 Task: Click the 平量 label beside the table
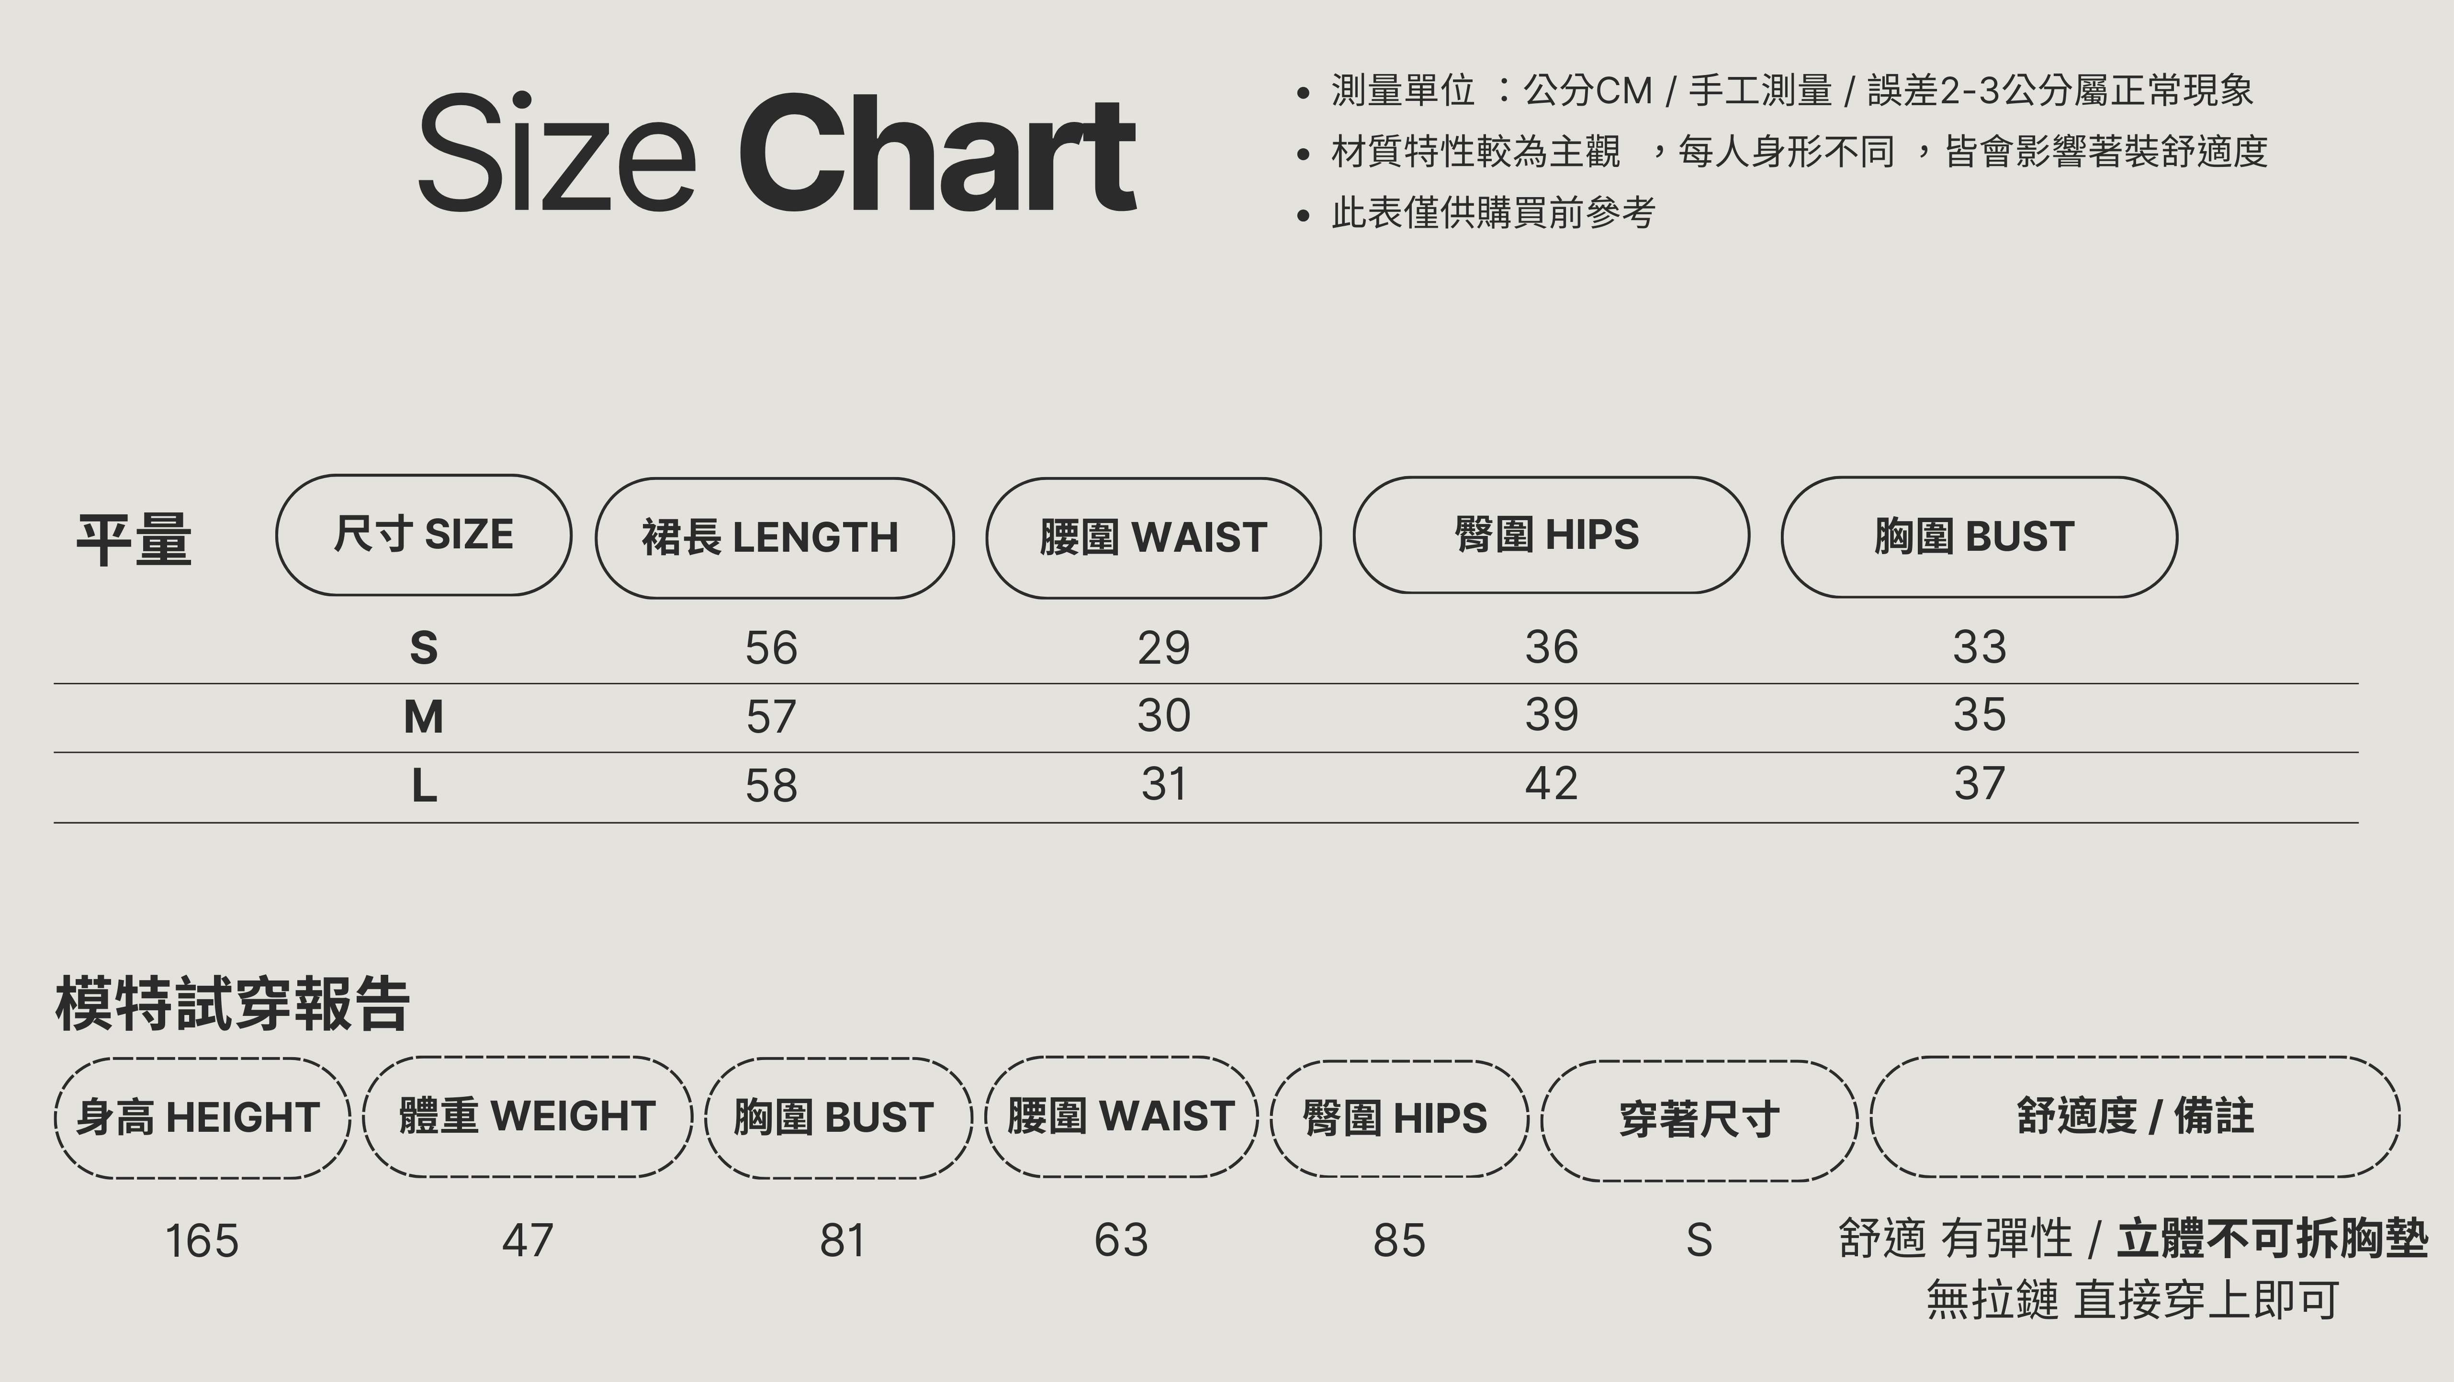[x=135, y=540]
